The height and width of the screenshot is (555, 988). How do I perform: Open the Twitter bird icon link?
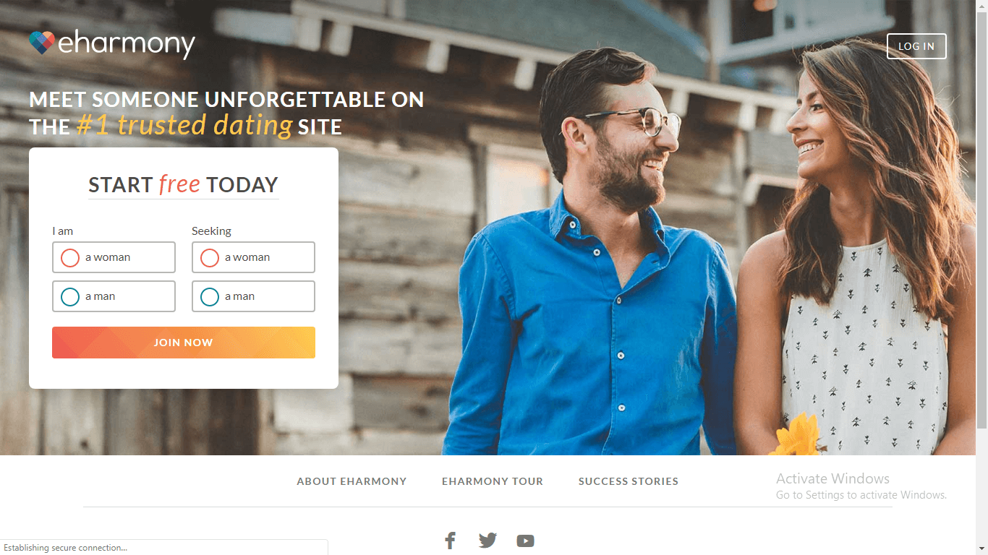pos(487,541)
